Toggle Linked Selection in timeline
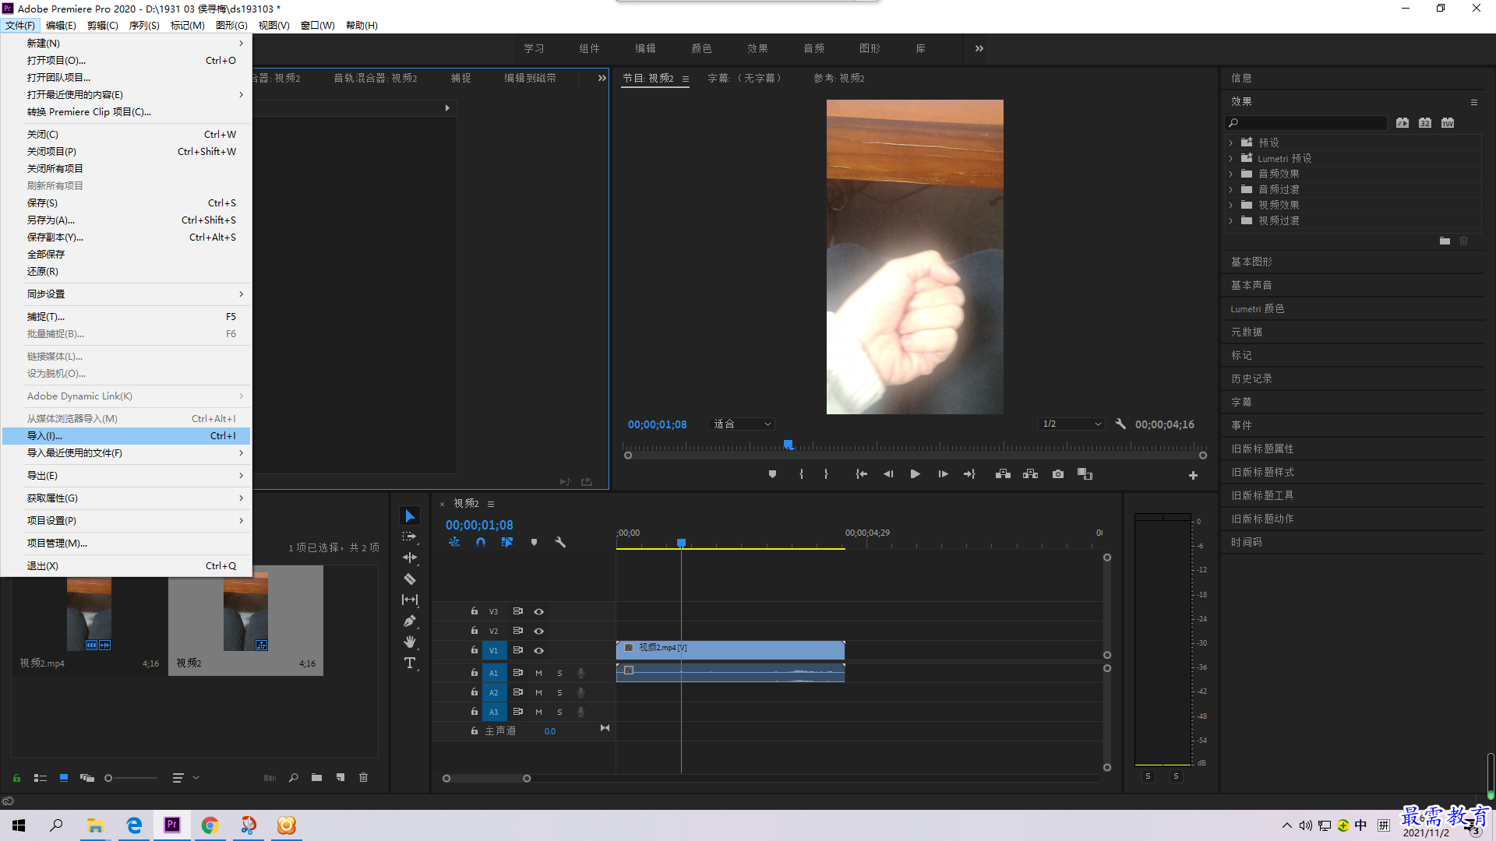The height and width of the screenshot is (841, 1496). coord(507,542)
